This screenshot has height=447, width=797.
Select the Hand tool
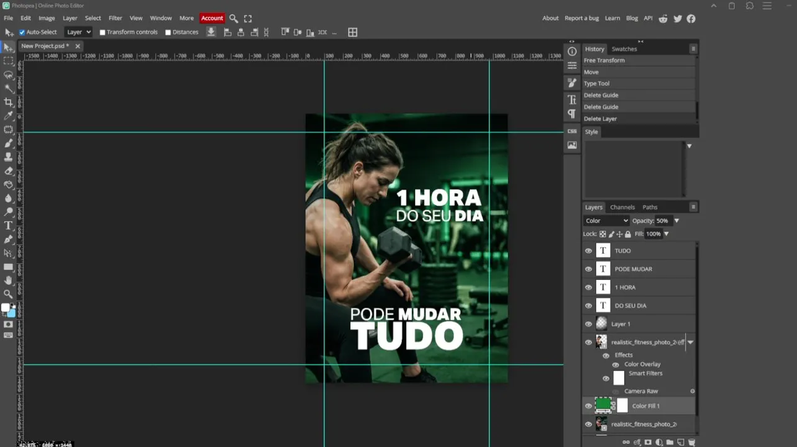(8, 281)
